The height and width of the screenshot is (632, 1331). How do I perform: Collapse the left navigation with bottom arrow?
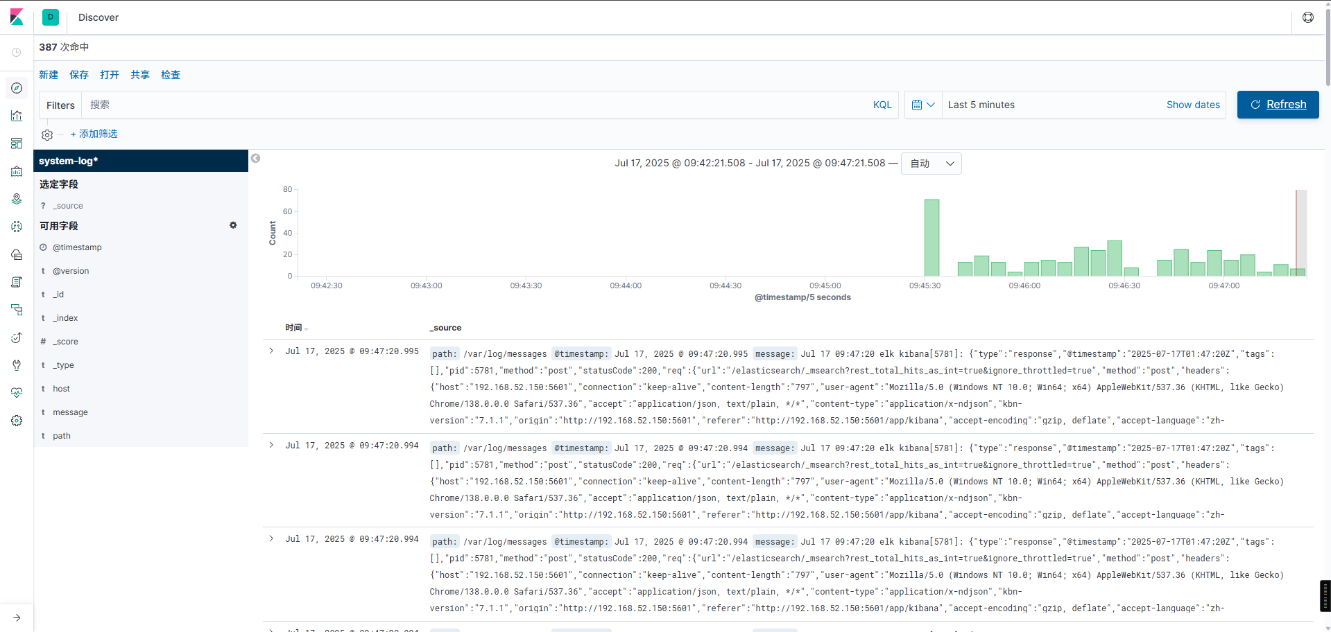pos(17,617)
